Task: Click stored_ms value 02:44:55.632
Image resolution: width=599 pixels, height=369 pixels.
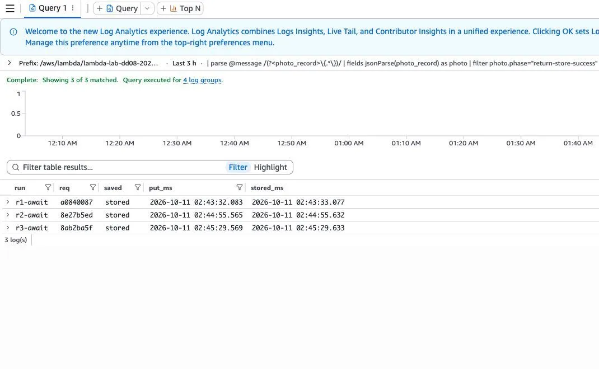Action: pos(298,215)
